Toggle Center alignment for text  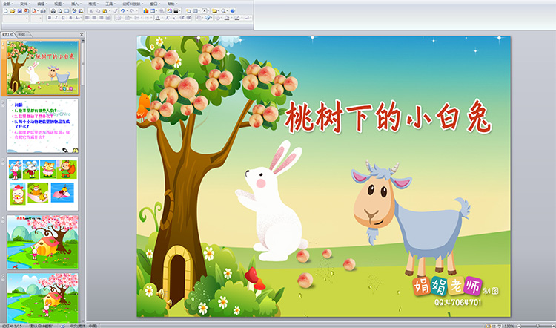94,18
